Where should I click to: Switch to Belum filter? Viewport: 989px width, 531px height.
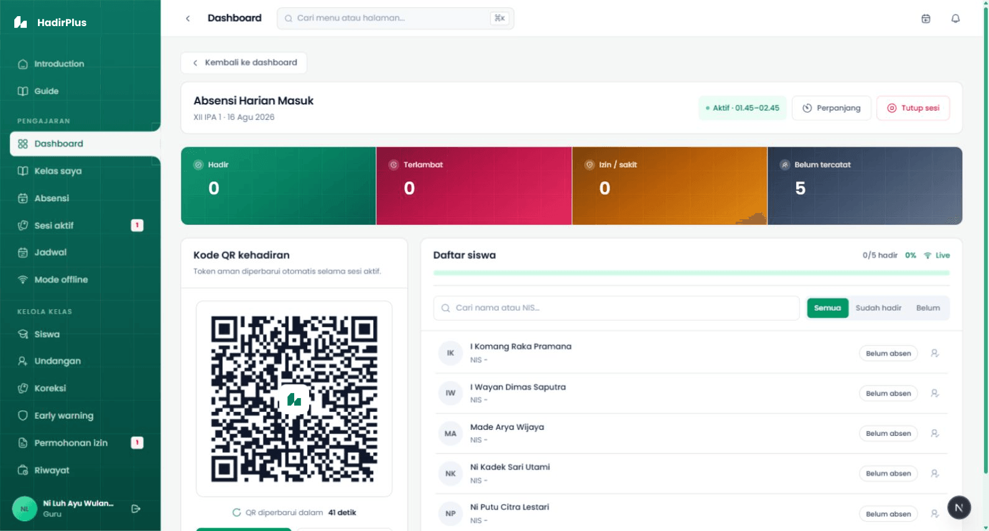click(928, 308)
